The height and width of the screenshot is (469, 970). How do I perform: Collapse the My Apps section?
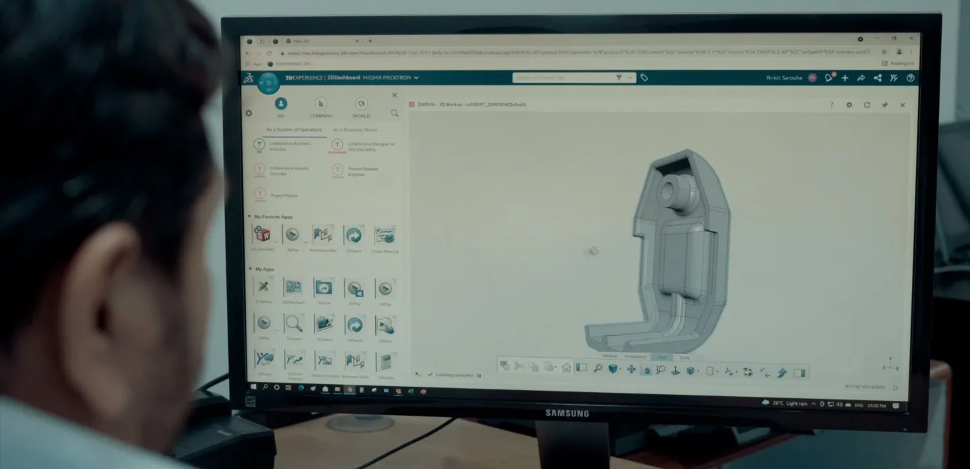[249, 269]
